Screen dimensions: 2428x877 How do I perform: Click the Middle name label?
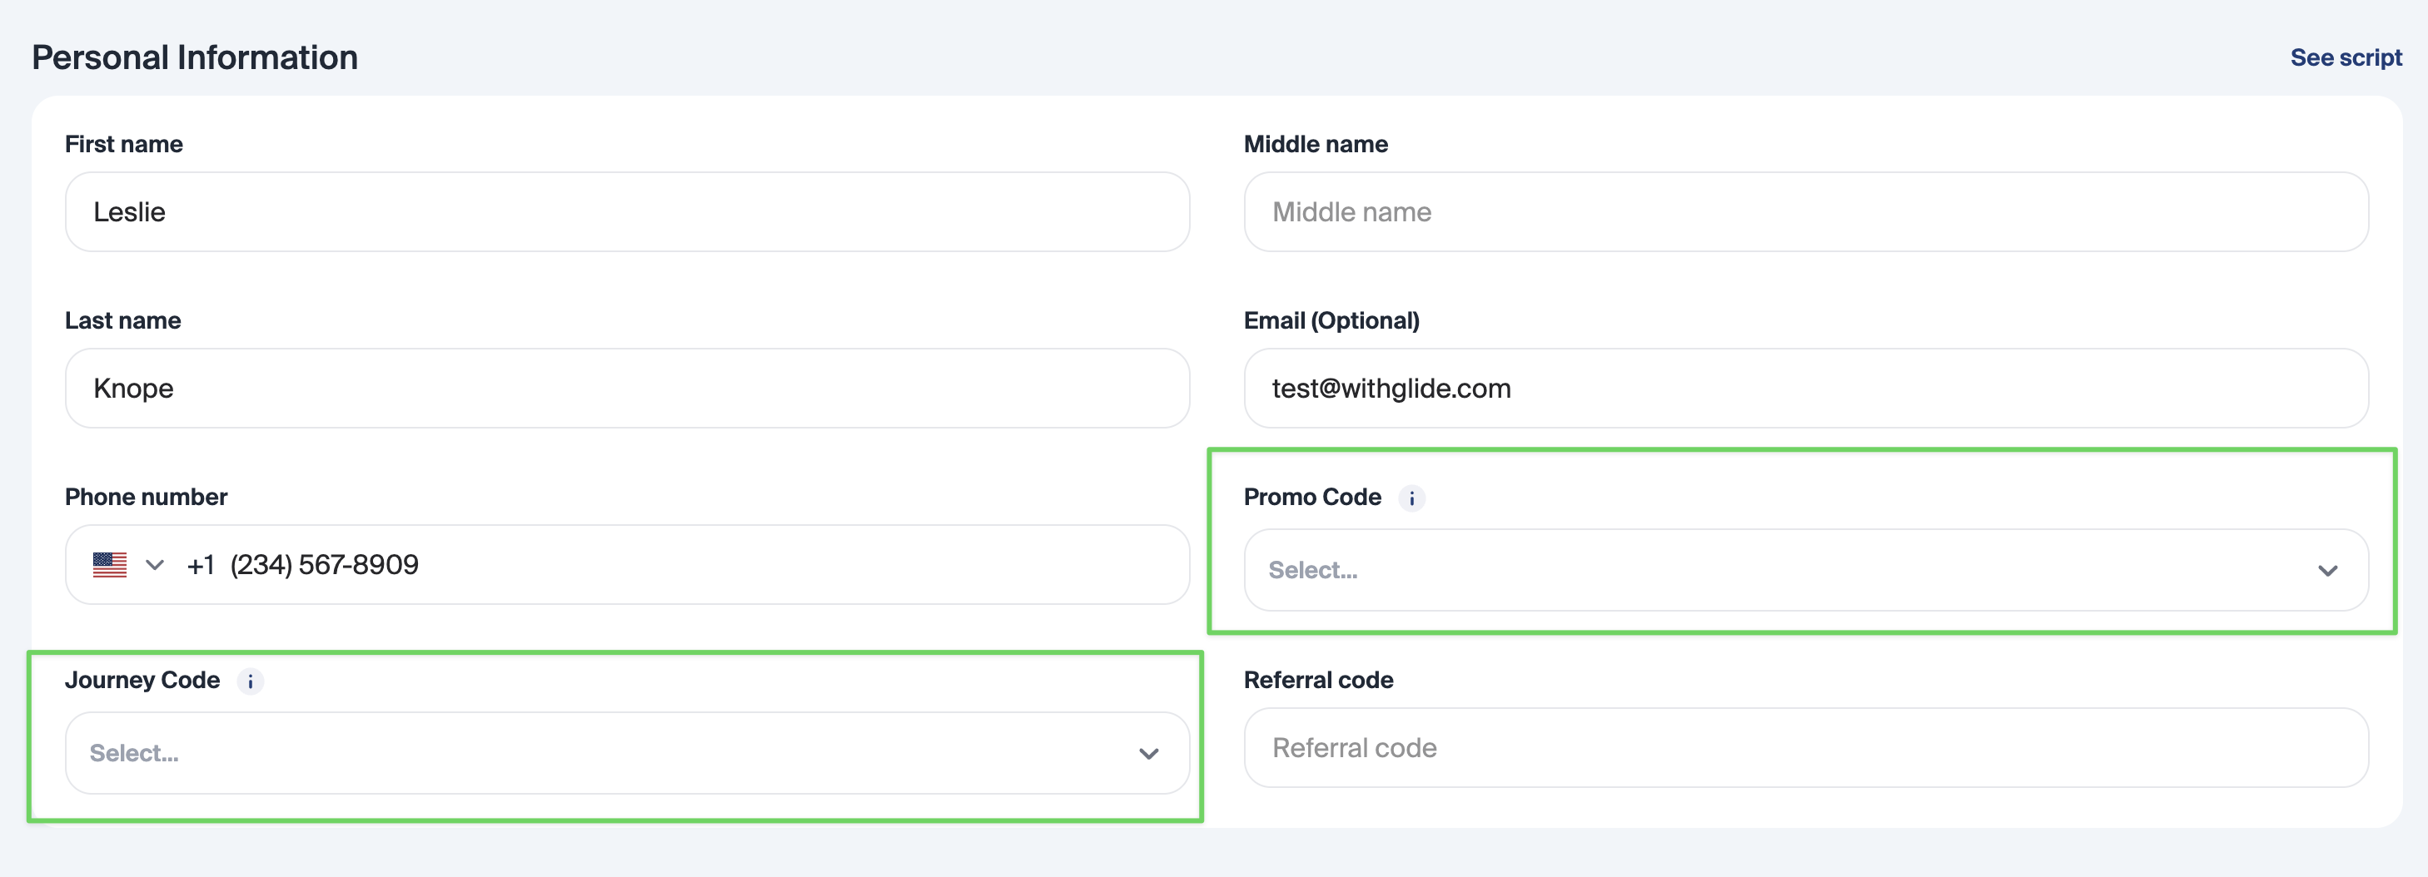1315,144
